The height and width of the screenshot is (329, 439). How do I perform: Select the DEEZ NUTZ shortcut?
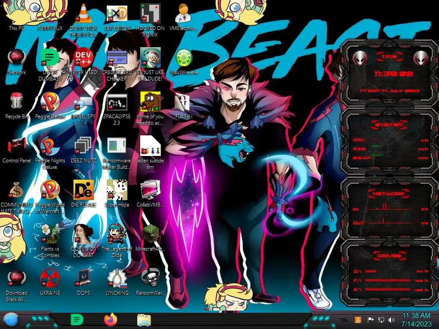[84, 150]
